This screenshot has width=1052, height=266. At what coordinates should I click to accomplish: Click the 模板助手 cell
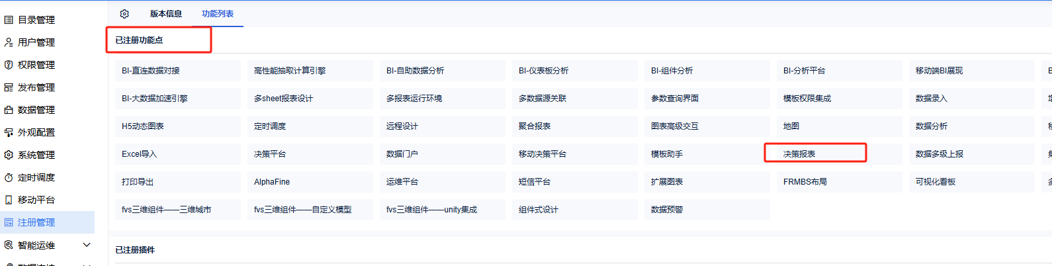coord(707,154)
